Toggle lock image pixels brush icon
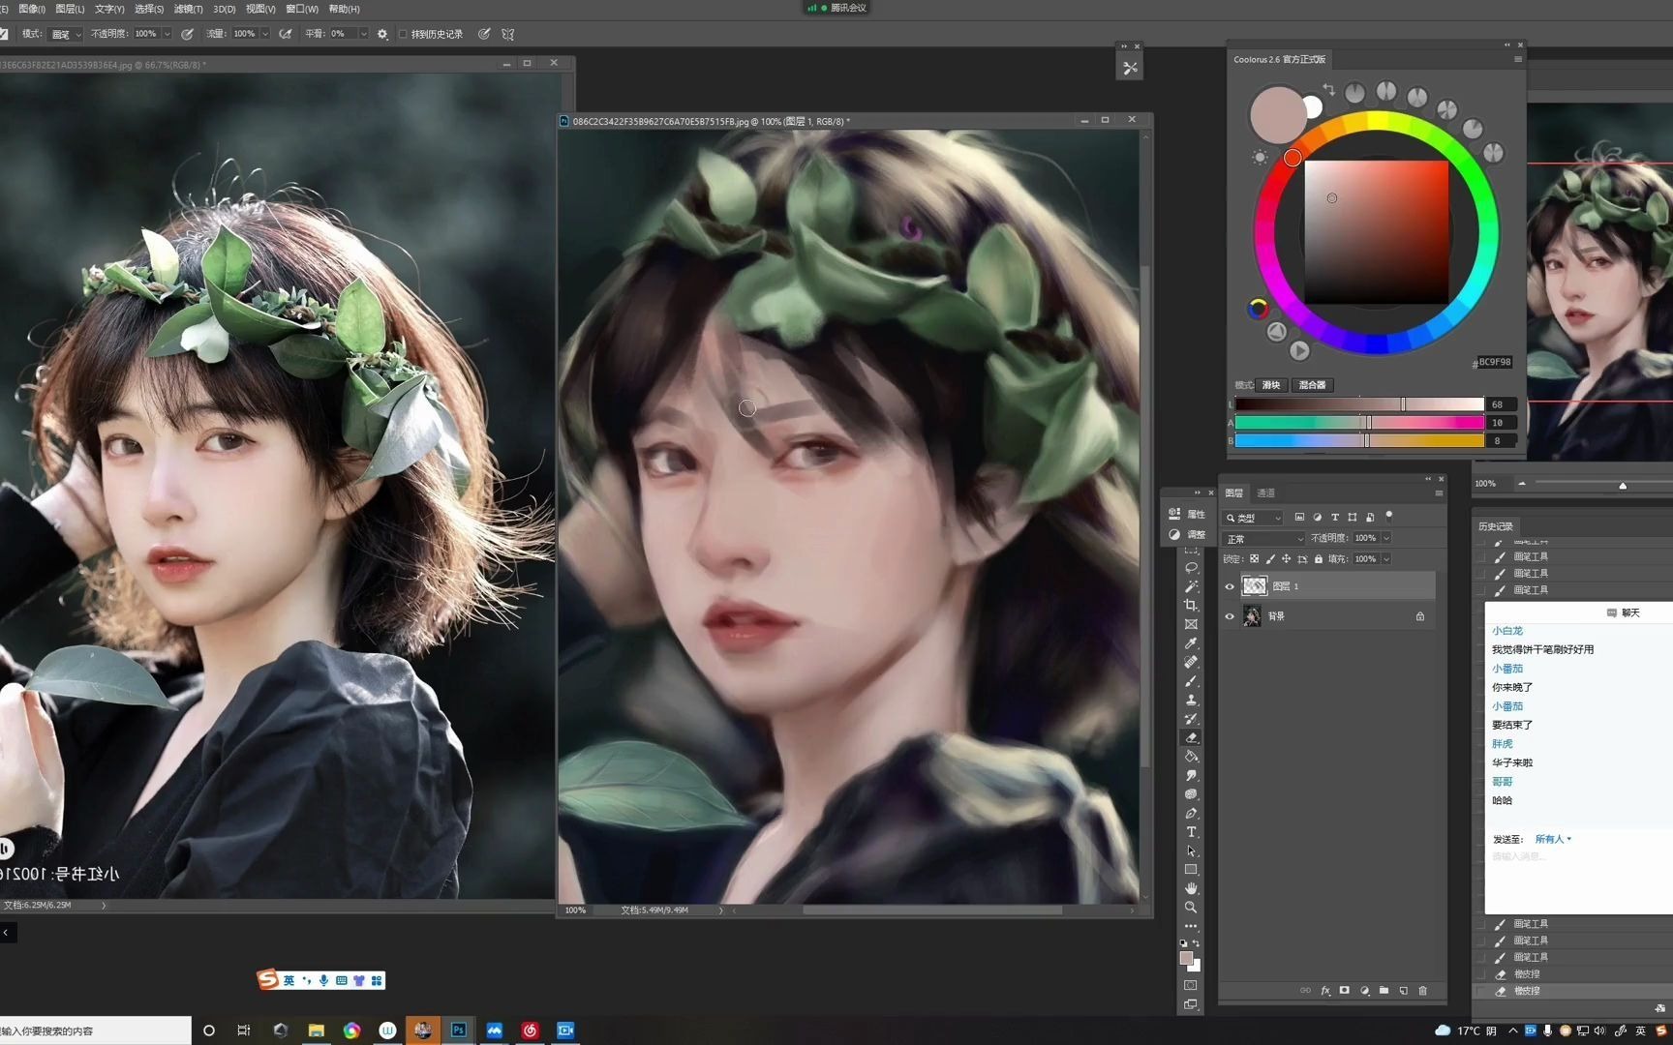 coord(1270,559)
